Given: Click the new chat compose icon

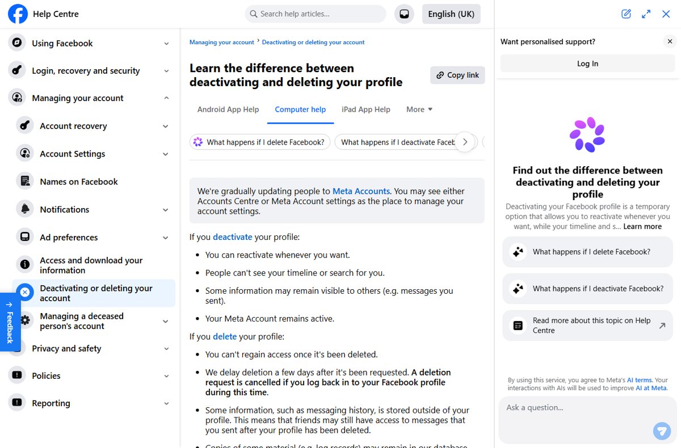Looking at the screenshot, I should [626, 14].
